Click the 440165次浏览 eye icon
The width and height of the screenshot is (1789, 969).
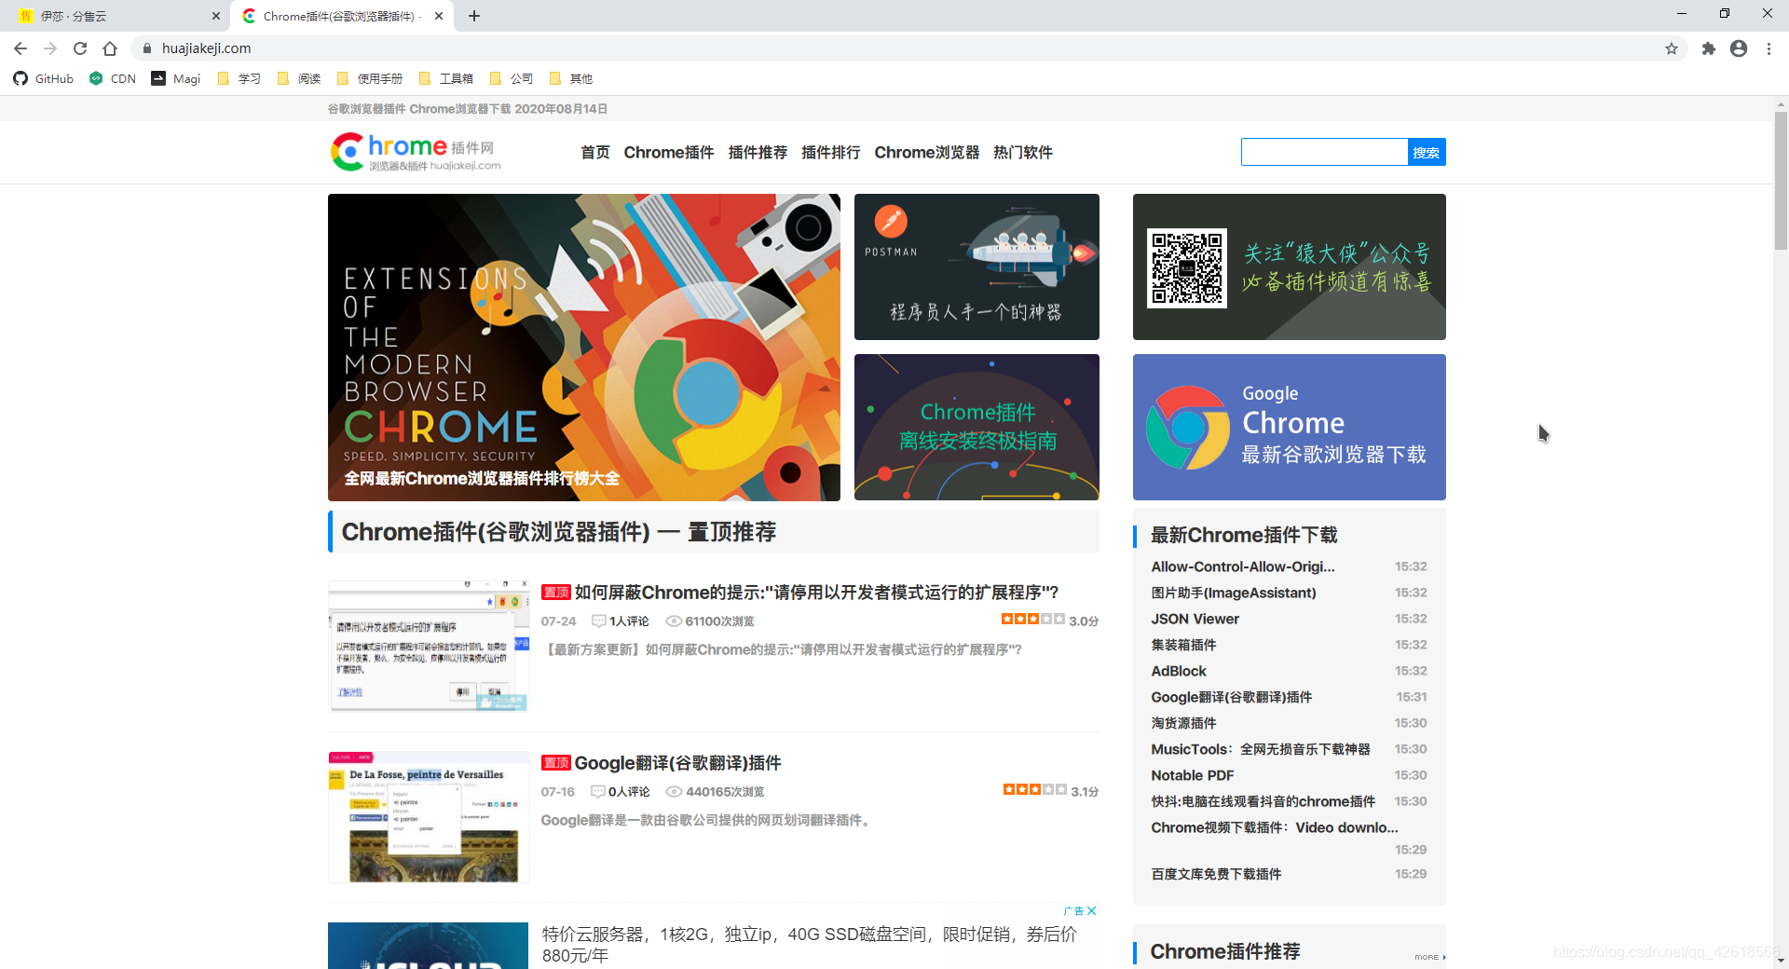click(x=674, y=792)
